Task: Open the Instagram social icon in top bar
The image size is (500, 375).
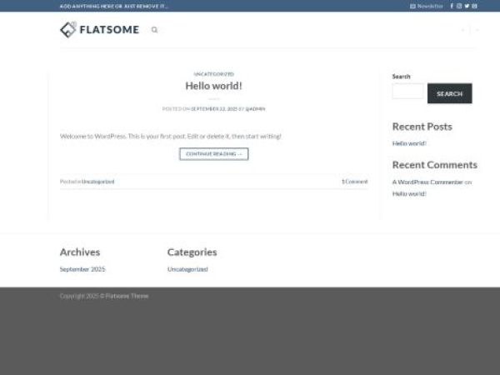Action: [x=459, y=6]
